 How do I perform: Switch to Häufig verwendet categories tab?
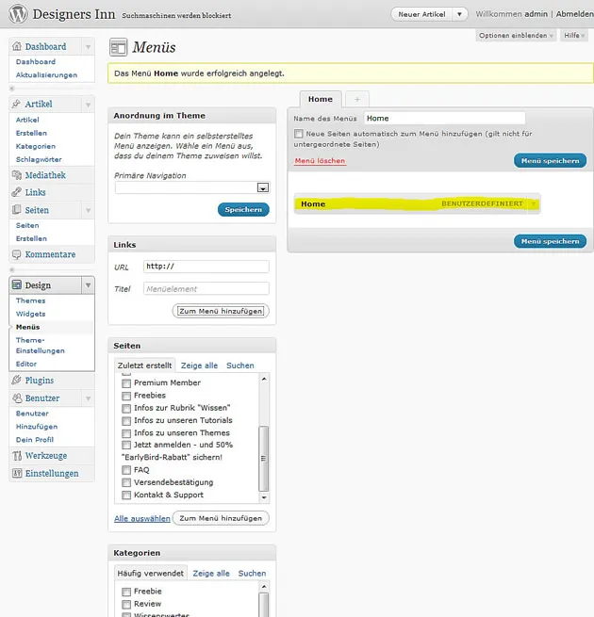tap(151, 574)
